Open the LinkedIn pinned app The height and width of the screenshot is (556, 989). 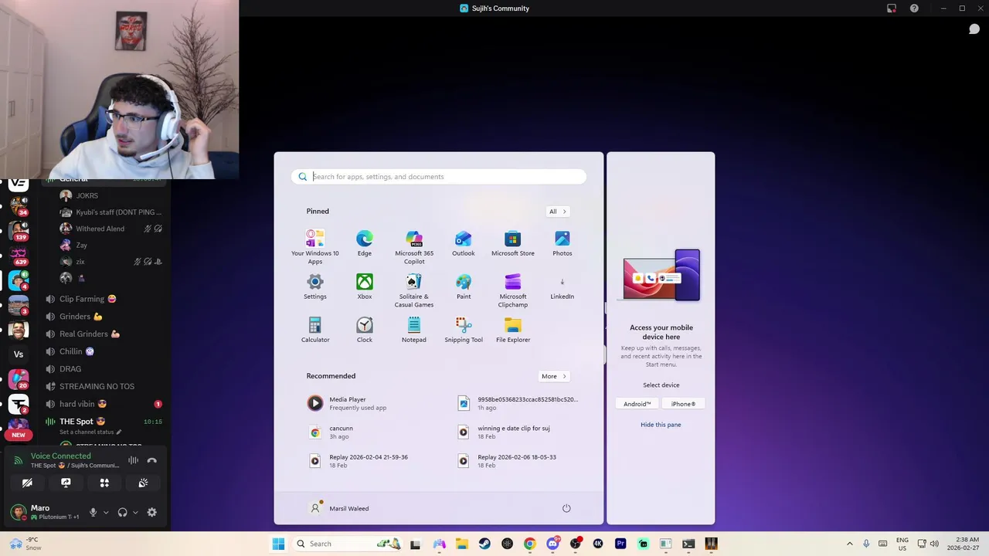pos(562,289)
